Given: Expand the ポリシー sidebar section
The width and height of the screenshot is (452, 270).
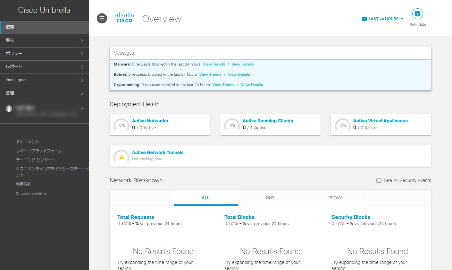Looking at the screenshot, I should (x=44, y=54).
